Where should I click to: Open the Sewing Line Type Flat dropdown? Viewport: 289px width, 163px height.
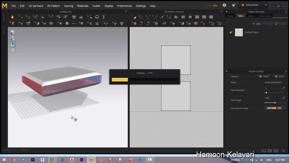point(275,108)
